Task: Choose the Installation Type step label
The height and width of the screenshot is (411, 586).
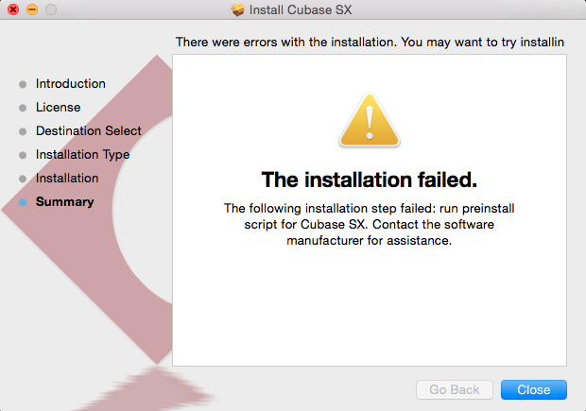Action: [x=83, y=155]
